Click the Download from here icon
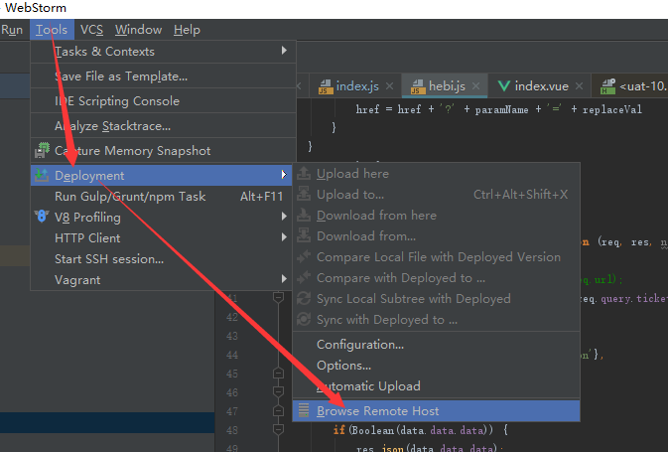 click(x=304, y=215)
